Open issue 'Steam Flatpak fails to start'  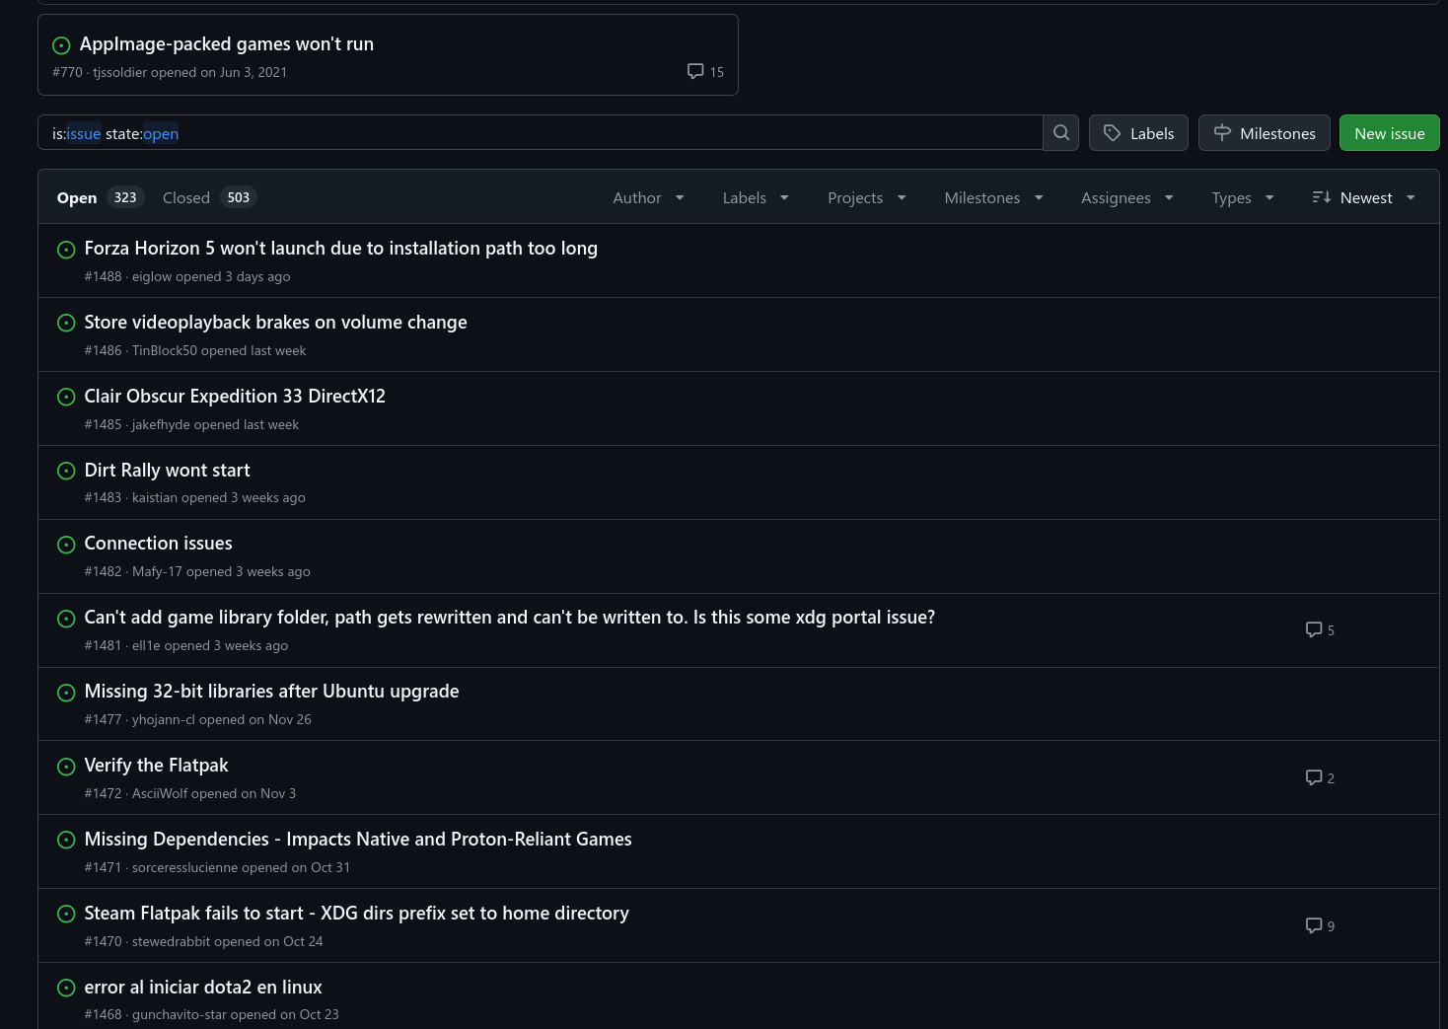357,914
